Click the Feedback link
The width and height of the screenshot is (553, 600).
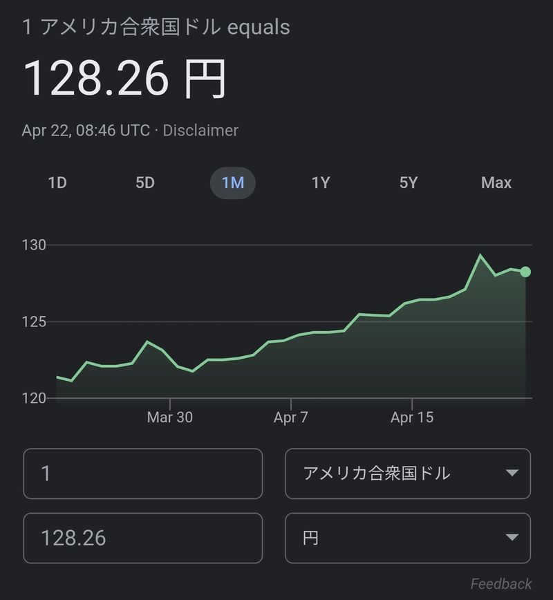pos(501,584)
